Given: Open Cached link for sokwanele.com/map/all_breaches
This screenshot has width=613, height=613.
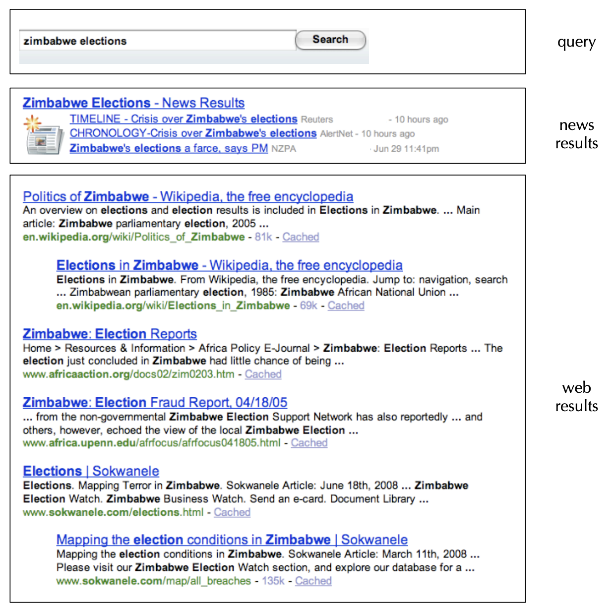Looking at the screenshot, I should coord(313,581).
